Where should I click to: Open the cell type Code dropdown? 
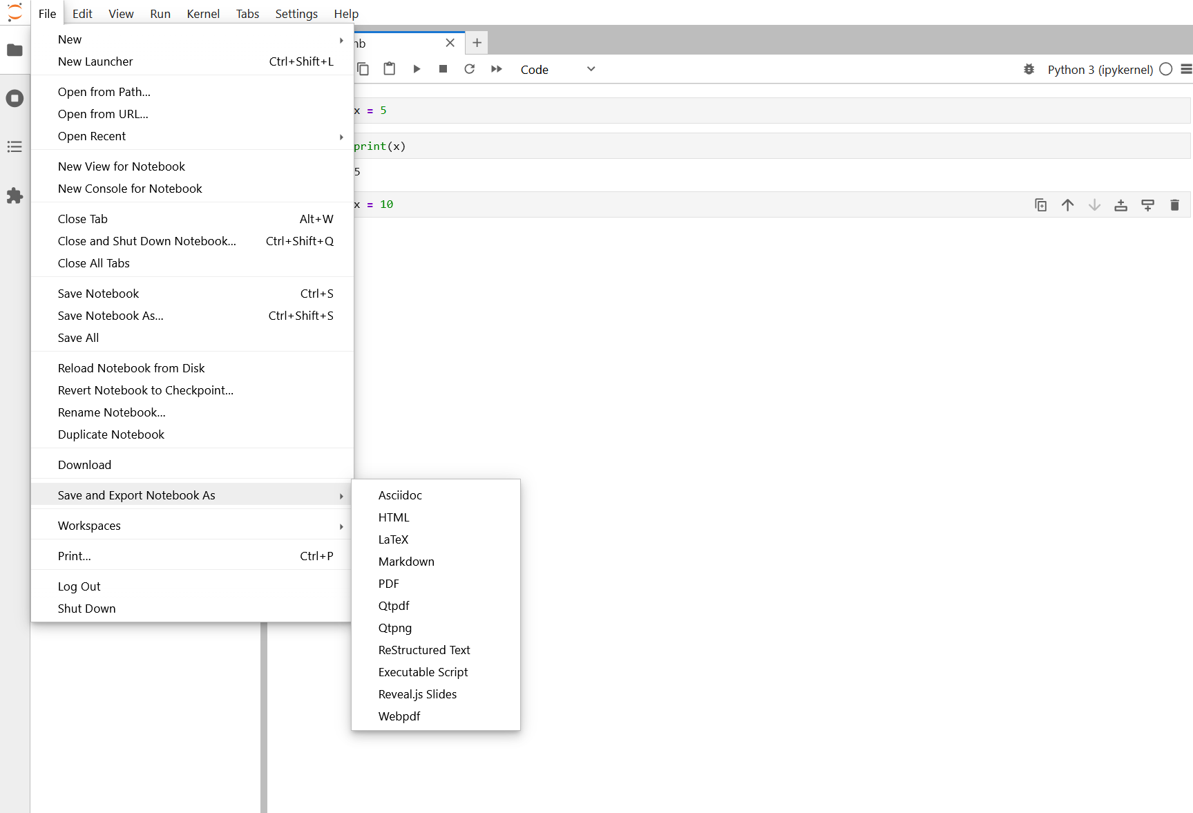click(x=557, y=69)
